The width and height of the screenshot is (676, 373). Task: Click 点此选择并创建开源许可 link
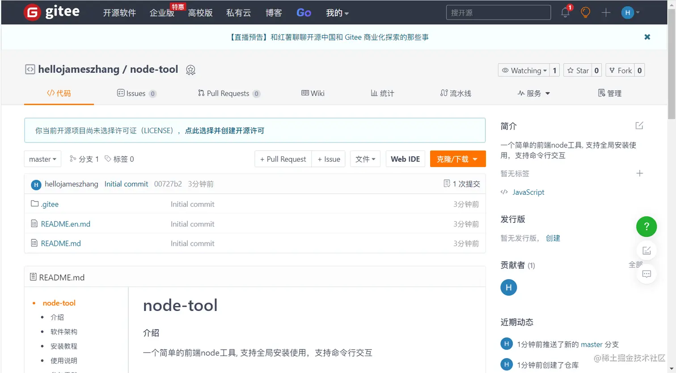click(x=224, y=131)
